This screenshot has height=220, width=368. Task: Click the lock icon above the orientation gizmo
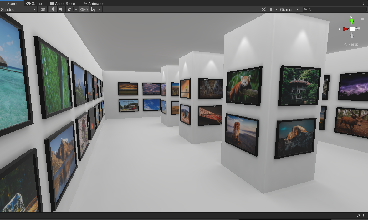[363, 18]
